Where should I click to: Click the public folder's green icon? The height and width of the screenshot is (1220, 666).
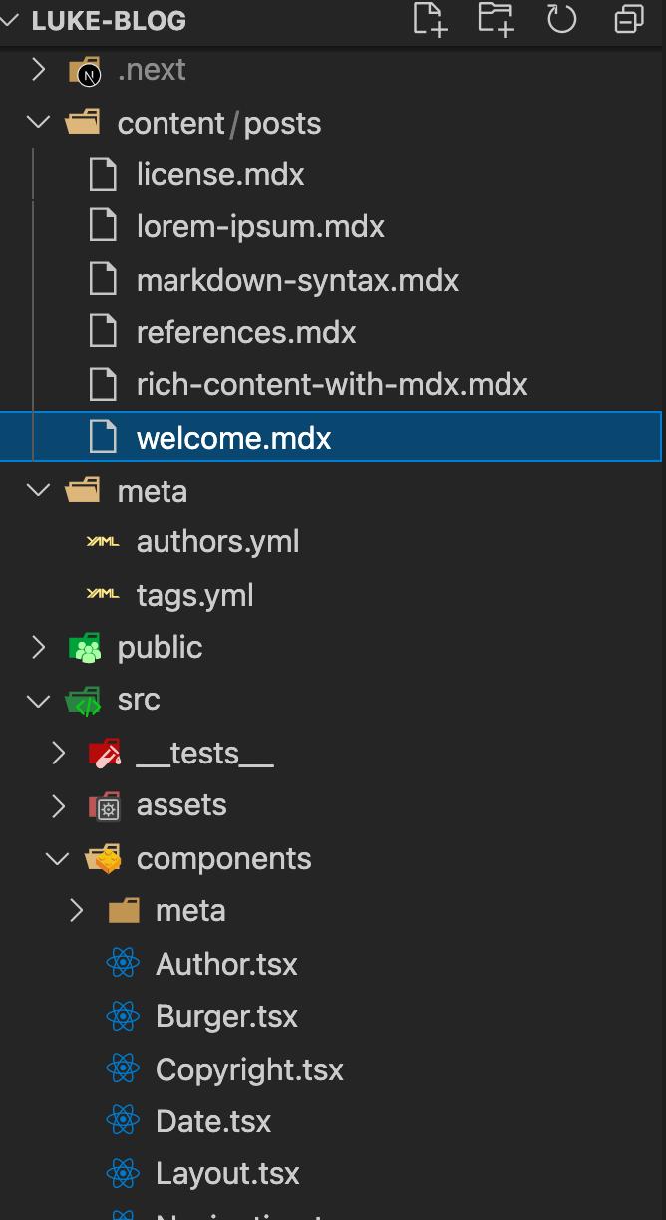85,648
